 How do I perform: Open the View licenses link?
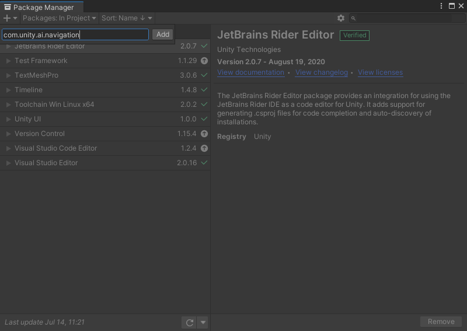[x=380, y=72]
